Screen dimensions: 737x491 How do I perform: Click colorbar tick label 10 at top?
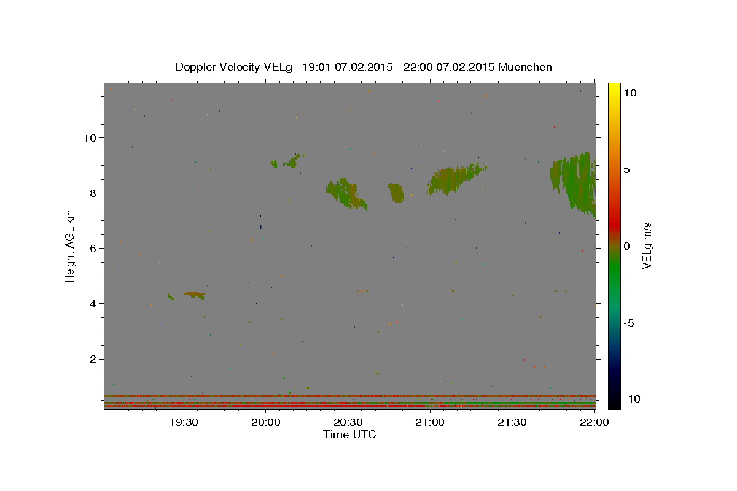[630, 93]
